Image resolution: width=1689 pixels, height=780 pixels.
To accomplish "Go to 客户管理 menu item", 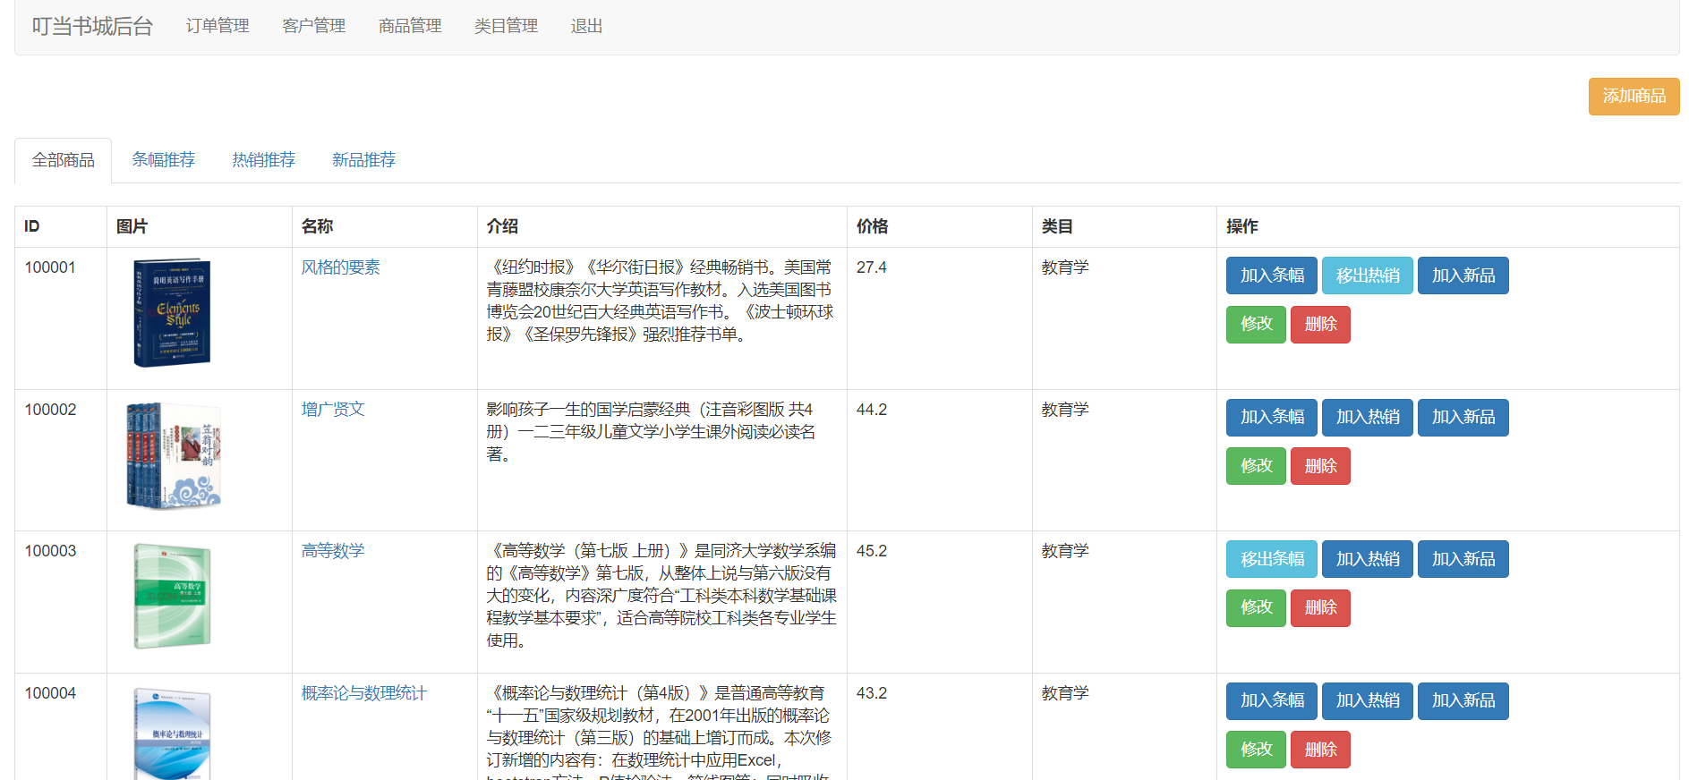I will (313, 26).
